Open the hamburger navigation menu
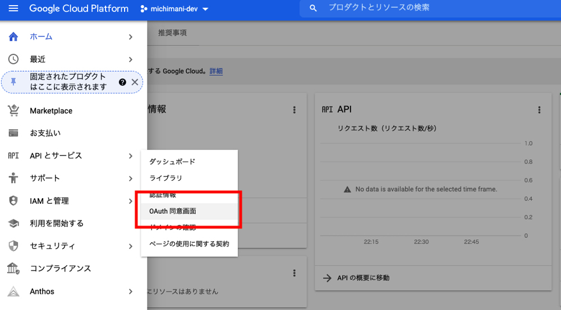Screen dimensions: 561x310 pos(13,8)
